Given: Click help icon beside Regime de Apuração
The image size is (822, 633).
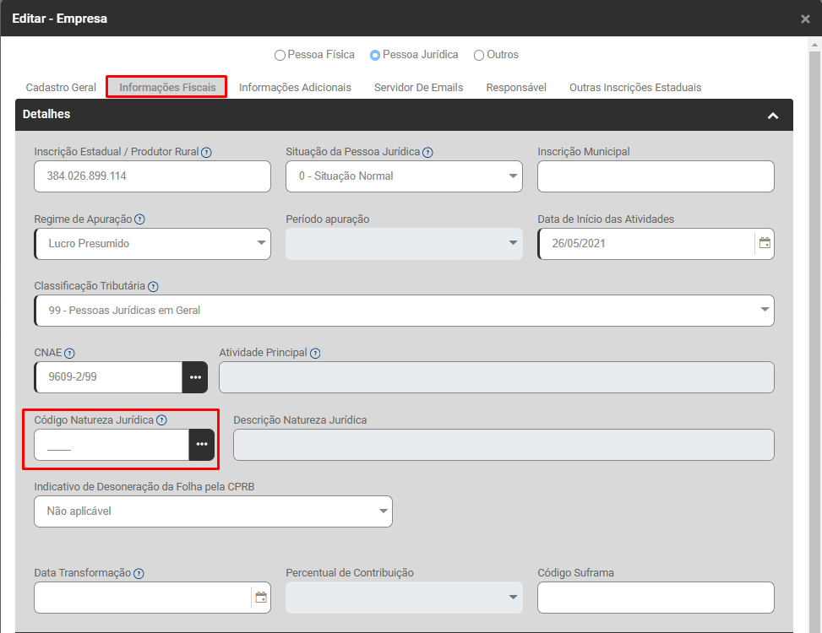Looking at the screenshot, I should tap(139, 219).
